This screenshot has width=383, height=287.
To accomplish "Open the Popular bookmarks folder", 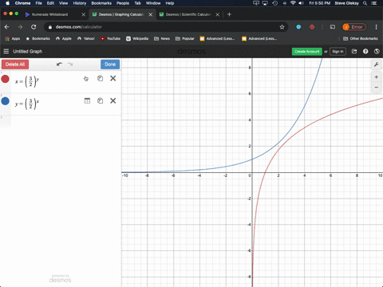I will tap(185, 38).
